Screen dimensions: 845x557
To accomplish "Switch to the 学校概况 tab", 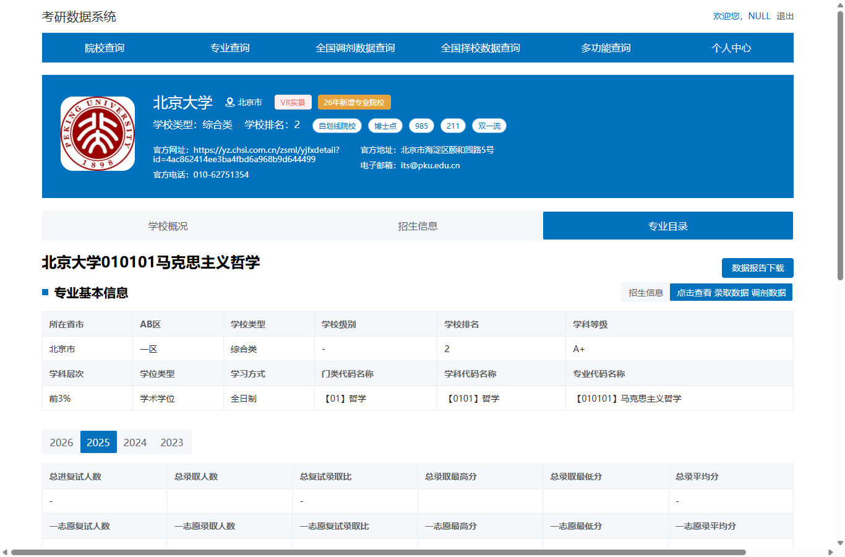I will click(x=168, y=226).
